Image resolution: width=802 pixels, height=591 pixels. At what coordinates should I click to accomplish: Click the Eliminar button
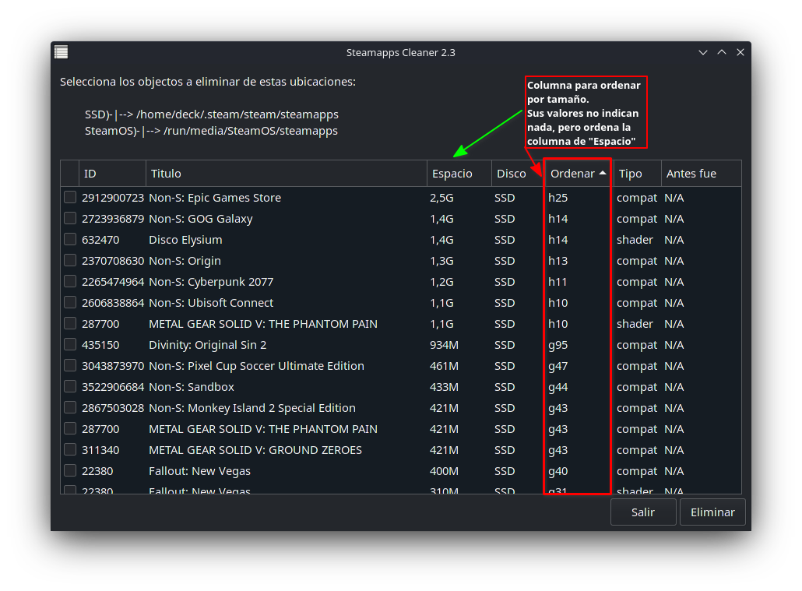[712, 512]
